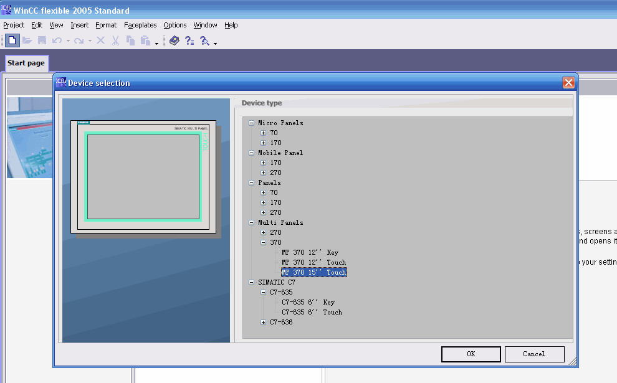This screenshot has width=617, height=383.
Task: Click the New project toolbar icon
Action: [12, 40]
